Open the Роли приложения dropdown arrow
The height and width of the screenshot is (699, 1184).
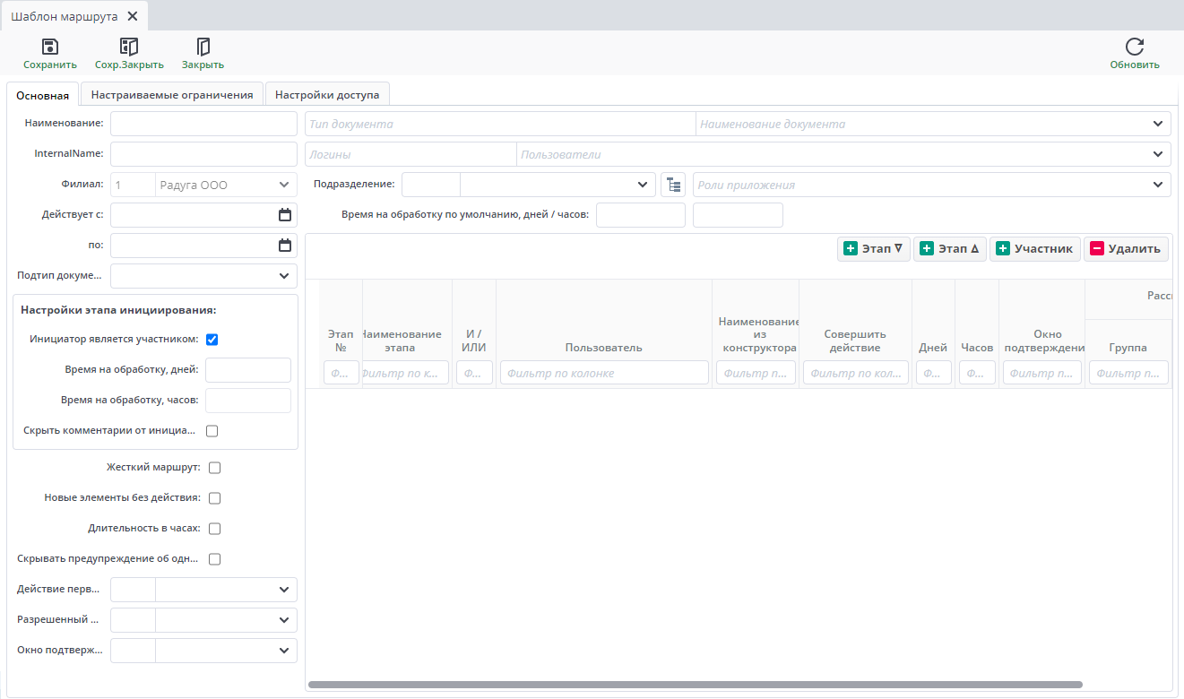coord(1158,185)
